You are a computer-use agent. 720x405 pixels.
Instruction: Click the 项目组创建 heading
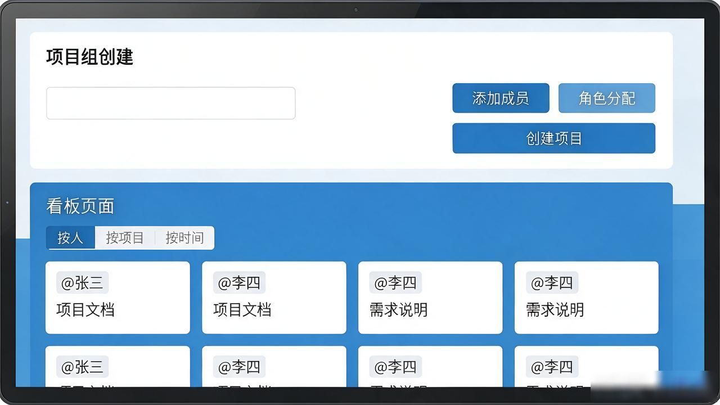89,57
